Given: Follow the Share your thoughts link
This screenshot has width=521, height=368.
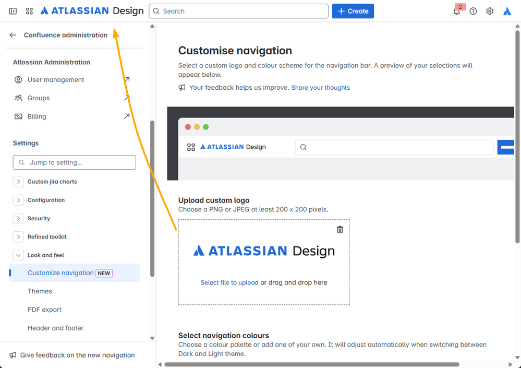Looking at the screenshot, I should [321, 88].
